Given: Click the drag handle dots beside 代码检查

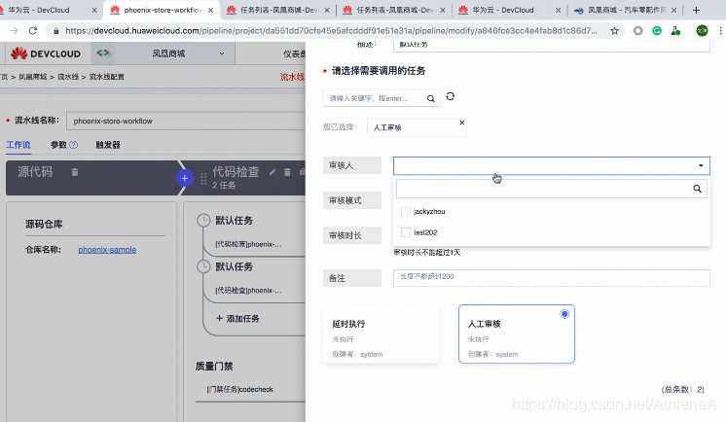Looking at the screenshot, I should 203,179.
